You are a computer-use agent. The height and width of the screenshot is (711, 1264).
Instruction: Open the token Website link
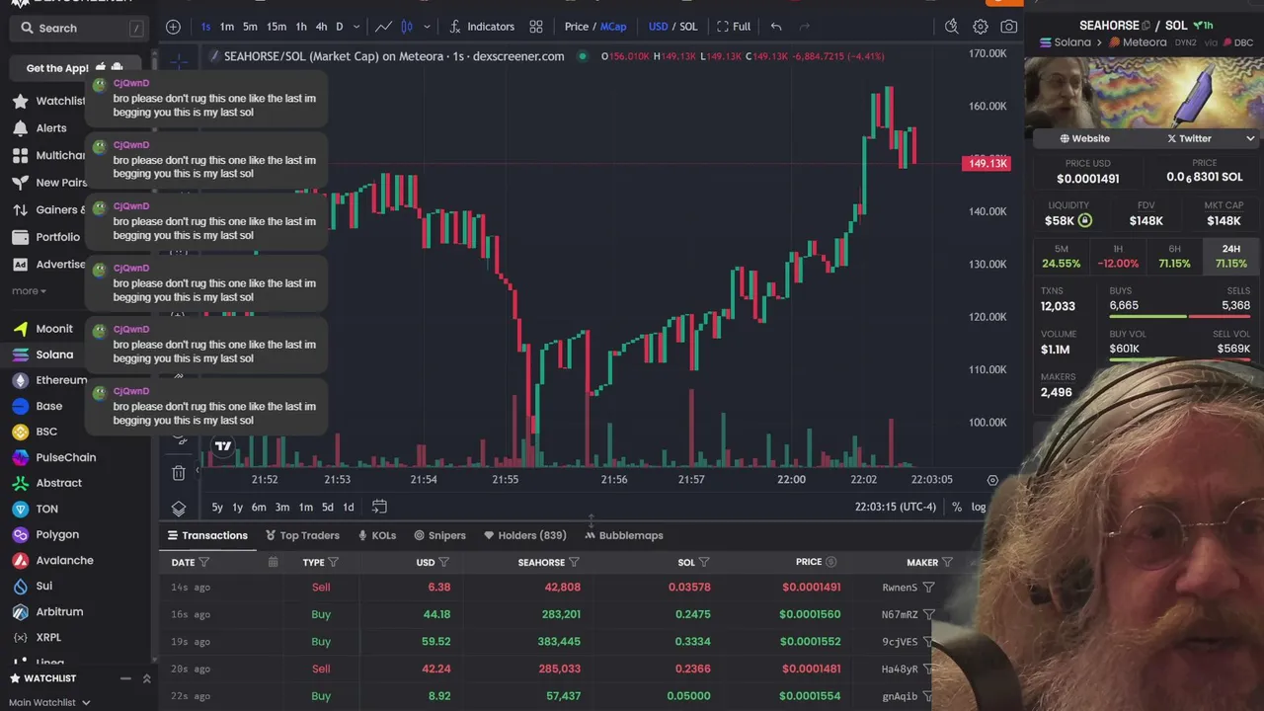1084,139
